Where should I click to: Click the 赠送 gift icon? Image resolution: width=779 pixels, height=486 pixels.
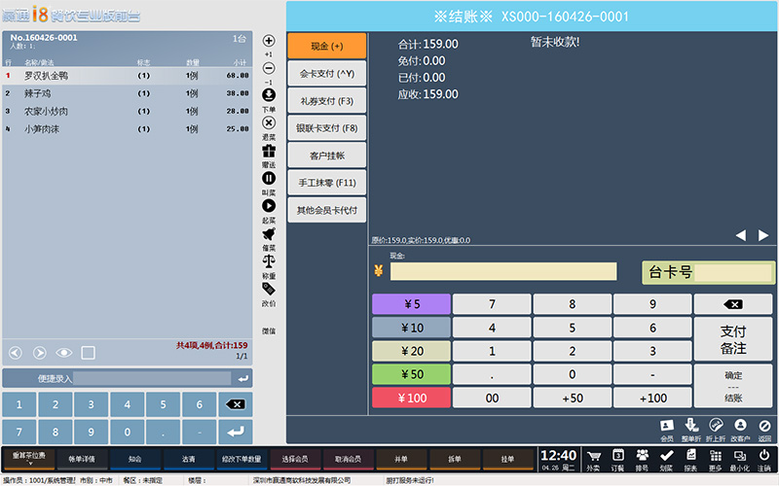click(x=269, y=152)
